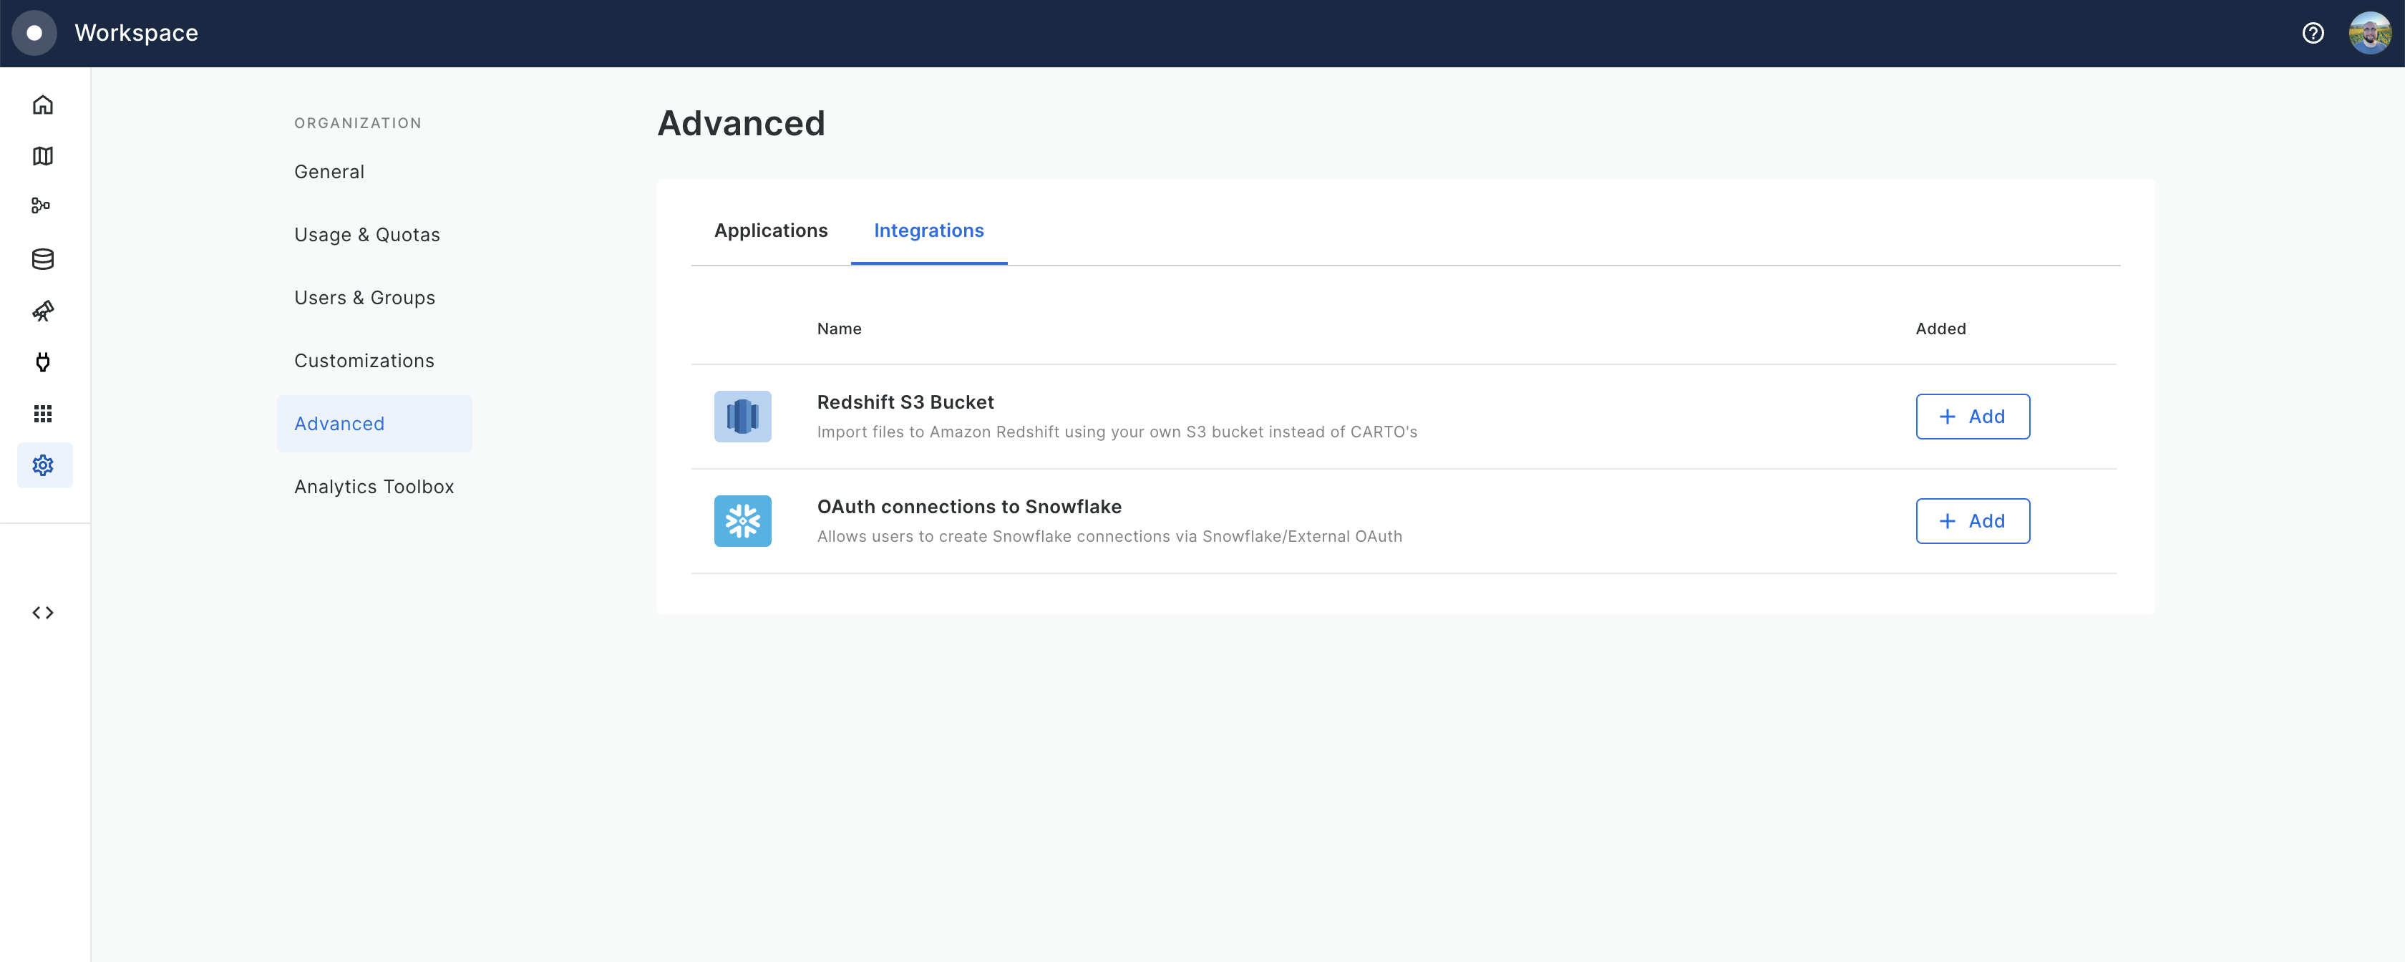The height and width of the screenshot is (962, 2405).
Task: Open Usage & Quotas settings
Action: [x=367, y=235]
